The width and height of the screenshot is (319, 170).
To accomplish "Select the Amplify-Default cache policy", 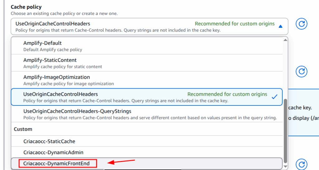I will tap(42, 43).
